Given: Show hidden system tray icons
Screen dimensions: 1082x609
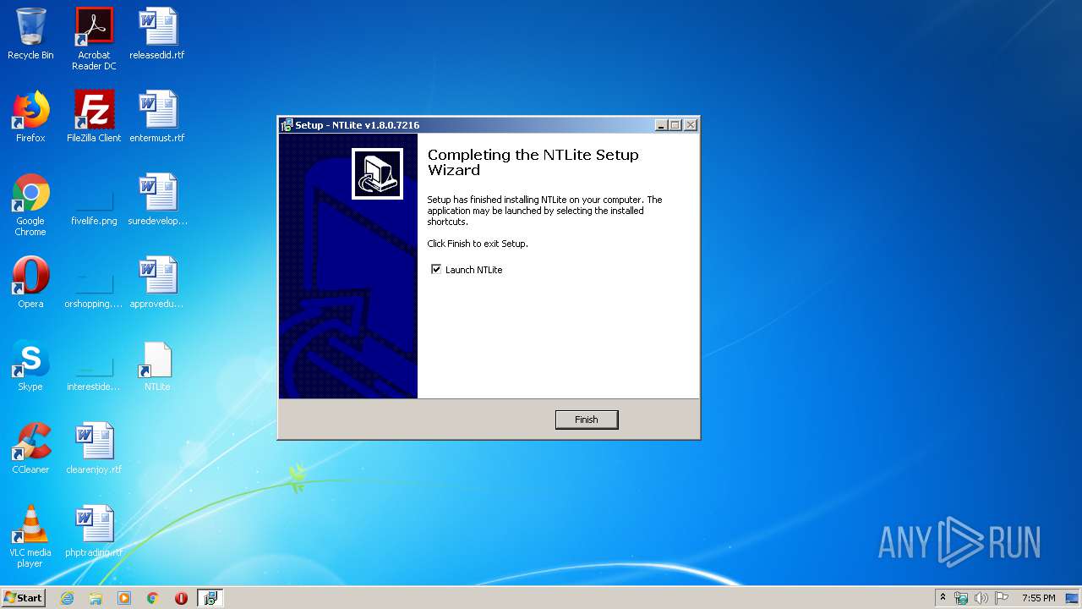Looking at the screenshot, I should 943,598.
